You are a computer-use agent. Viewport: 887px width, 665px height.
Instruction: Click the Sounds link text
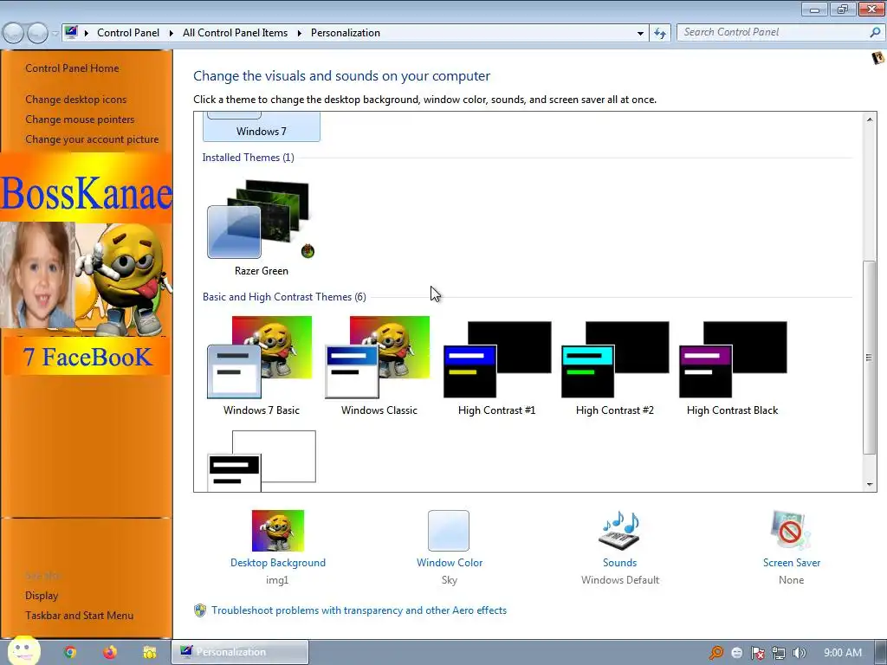point(619,563)
